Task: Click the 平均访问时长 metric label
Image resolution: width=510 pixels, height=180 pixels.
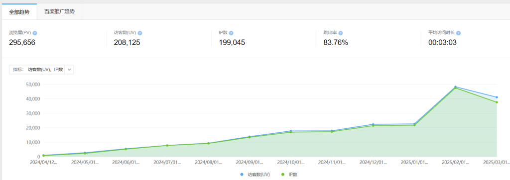Action: click(x=441, y=33)
